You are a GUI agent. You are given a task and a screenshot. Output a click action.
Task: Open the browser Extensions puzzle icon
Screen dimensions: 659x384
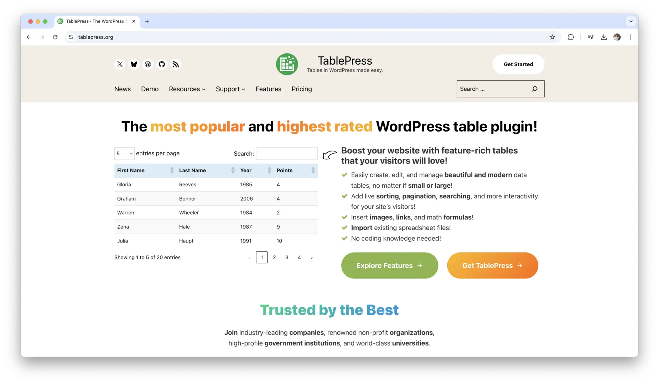pos(571,37)
